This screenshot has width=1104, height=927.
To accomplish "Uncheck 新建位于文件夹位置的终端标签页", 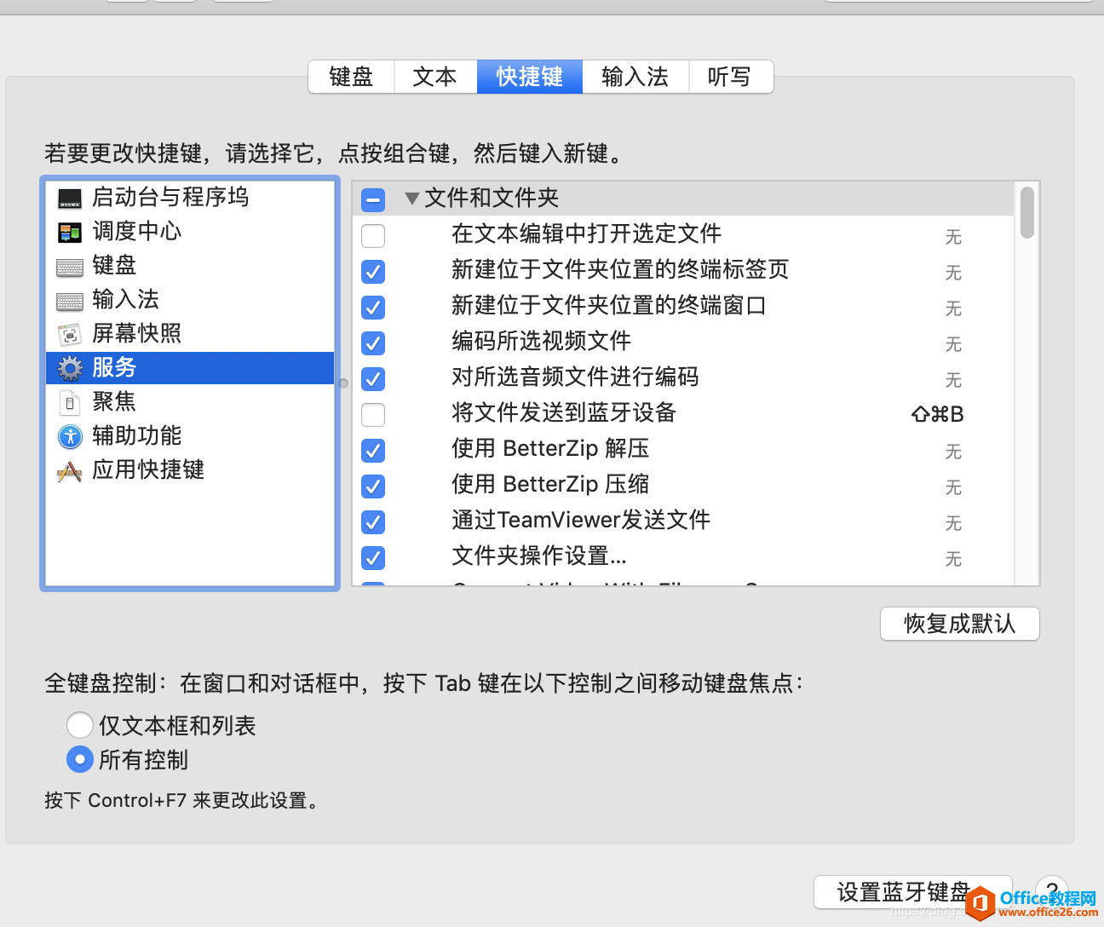I will [373, 272].
